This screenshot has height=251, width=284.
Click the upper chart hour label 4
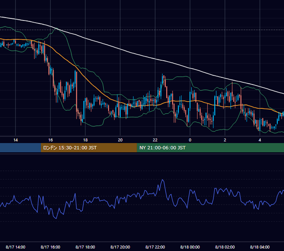[x=260, y=140]
